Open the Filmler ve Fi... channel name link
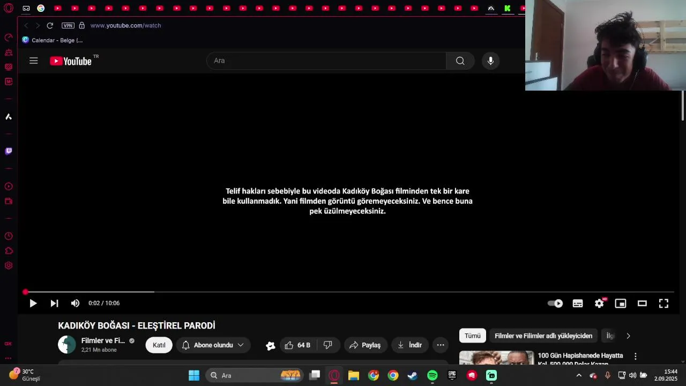Viewport: 686px width, 386px height. pyautogui.click(x=103, y=341)
